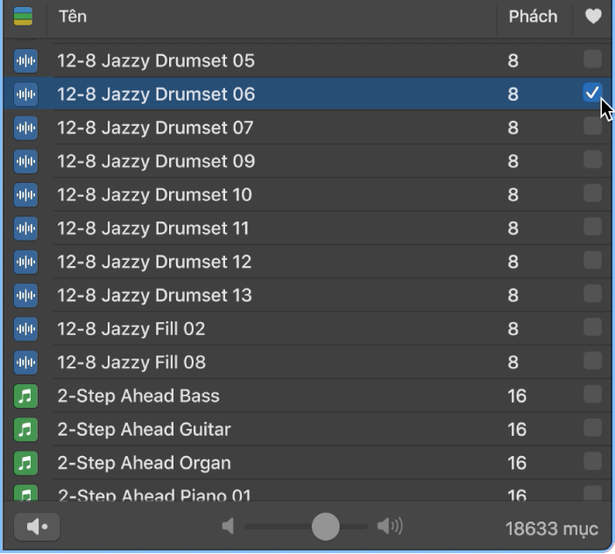Click the loop type column header icon
Image resolution: width=615 pixels, height=554 pixels.
point(23,17)
